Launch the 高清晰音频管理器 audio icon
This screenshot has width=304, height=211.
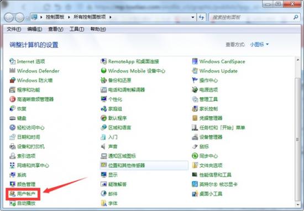[x=12, y=99]
